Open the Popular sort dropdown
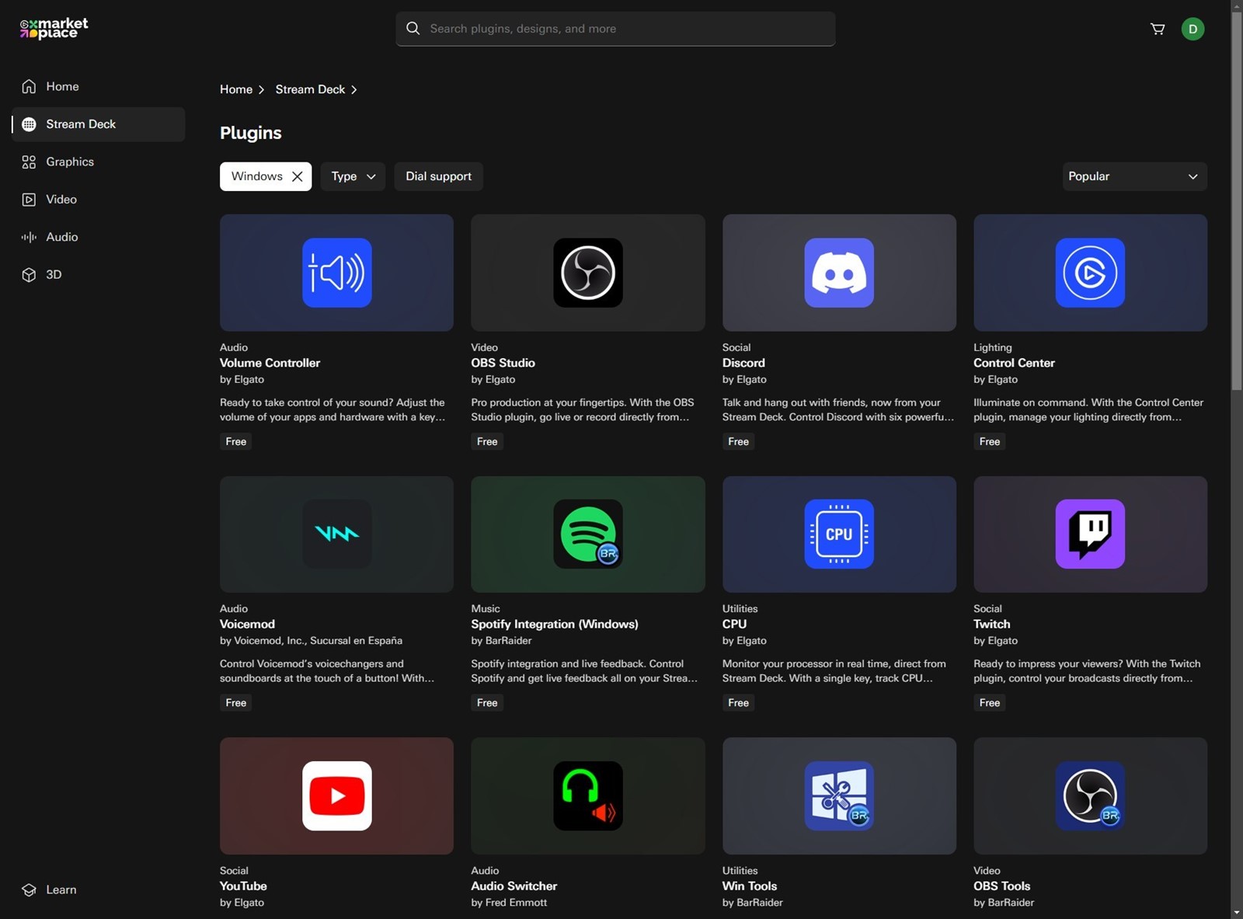The image size is (1243, 919). (1134, 176)
